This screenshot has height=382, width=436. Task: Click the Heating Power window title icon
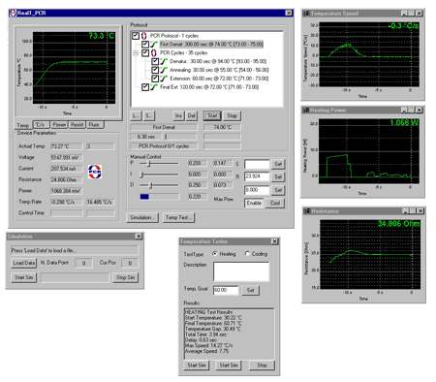[x=306, y=111]
